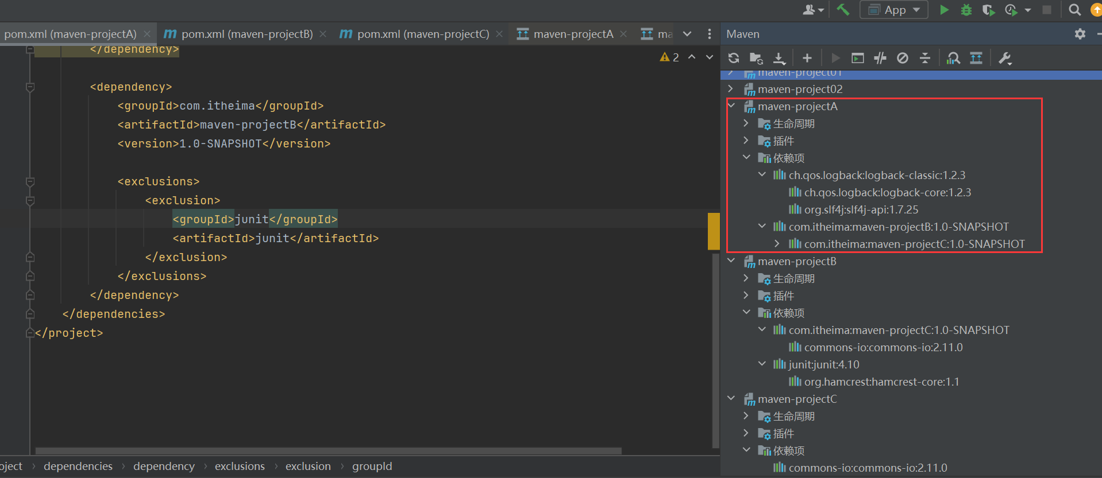
Task: Click dependency in breadcrumb bar
Action: 164,466
